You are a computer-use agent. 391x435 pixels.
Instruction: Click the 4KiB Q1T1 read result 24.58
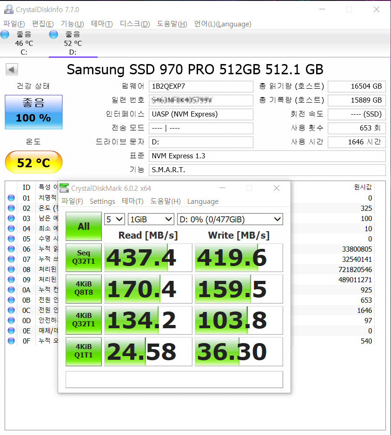pos(148,351)
